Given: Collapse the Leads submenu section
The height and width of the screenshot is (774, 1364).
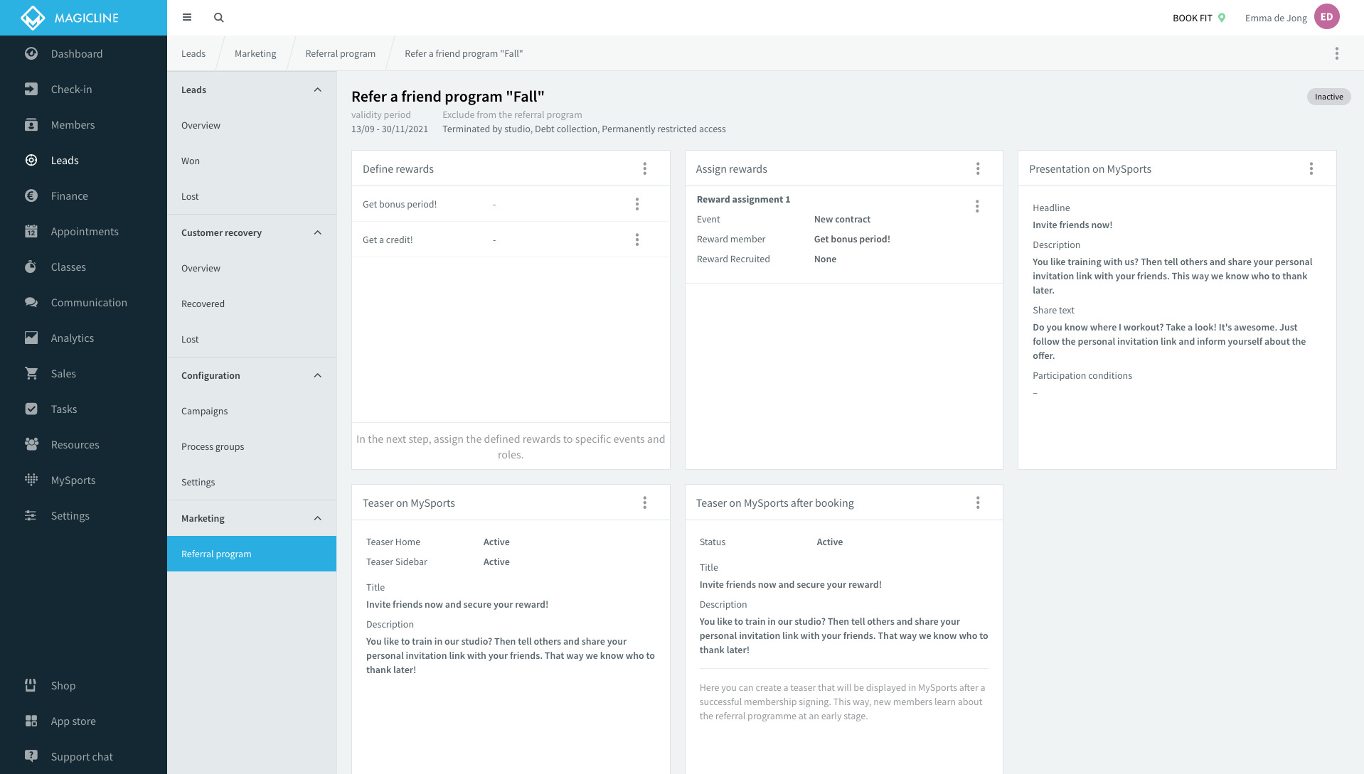Looking at the screenshot, I should (317, 90).
